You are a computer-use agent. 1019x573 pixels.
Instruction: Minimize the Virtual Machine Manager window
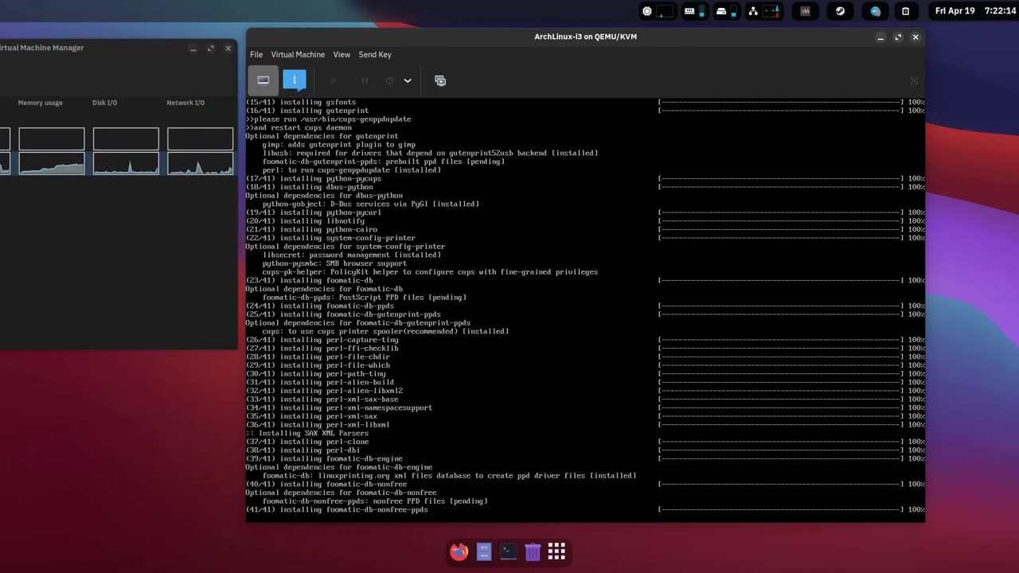193,49
